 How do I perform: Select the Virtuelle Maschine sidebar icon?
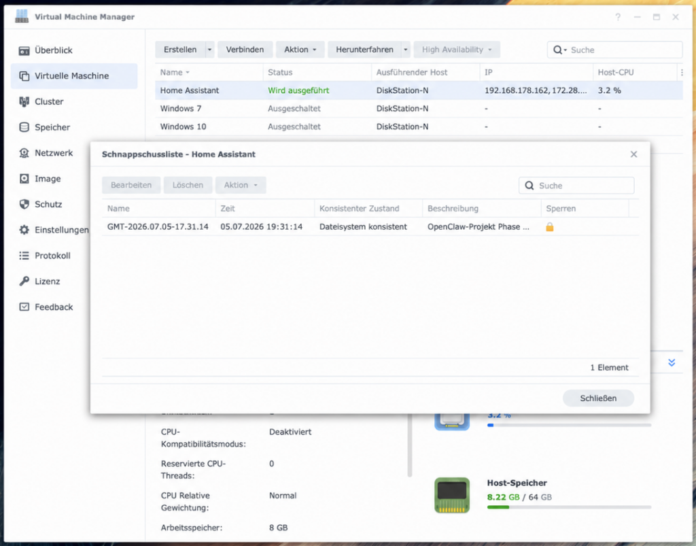[x=24, y=76]
